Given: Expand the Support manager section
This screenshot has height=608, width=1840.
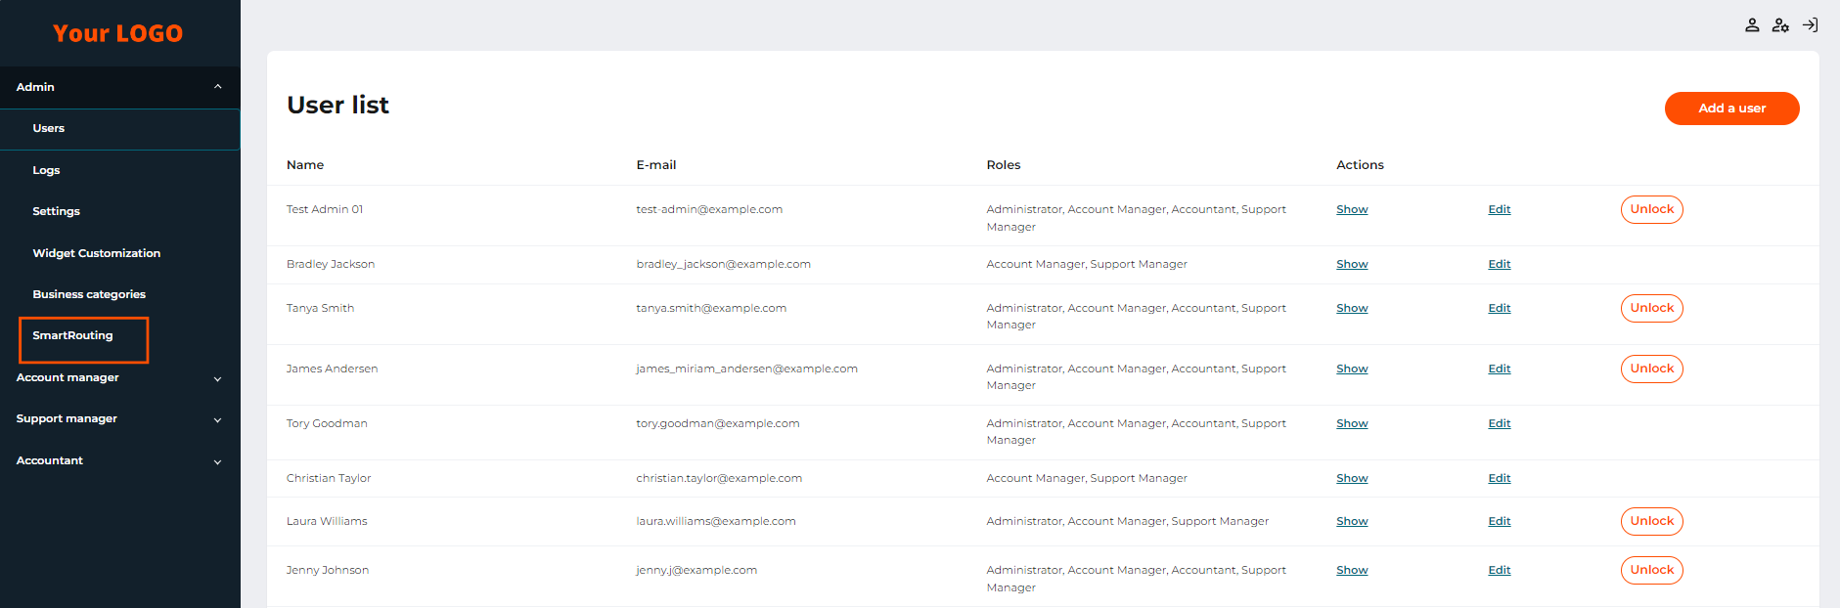Looking at the screenshot, I should 217,419.
